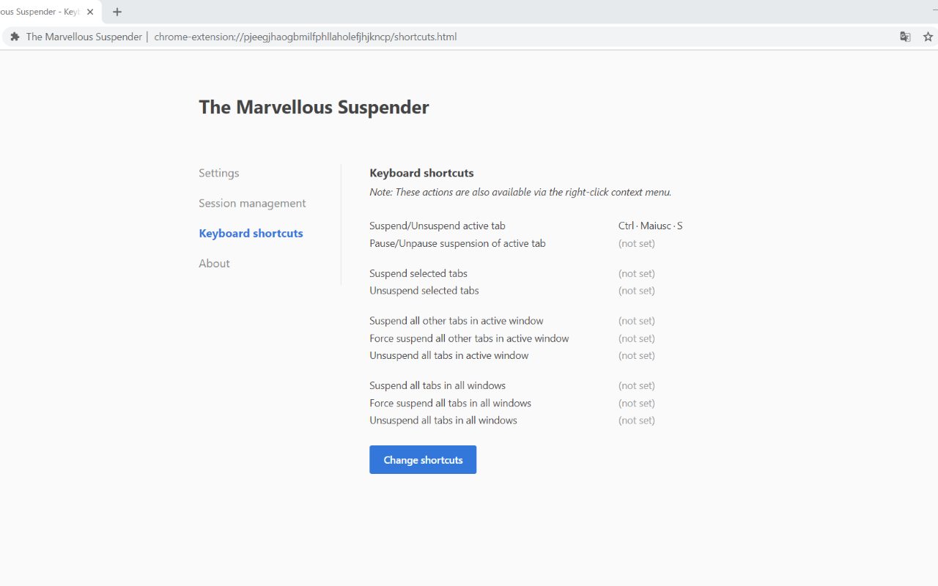The image size is (938, 586).
Task: Open the Session management section
Action: coord(252,203)
